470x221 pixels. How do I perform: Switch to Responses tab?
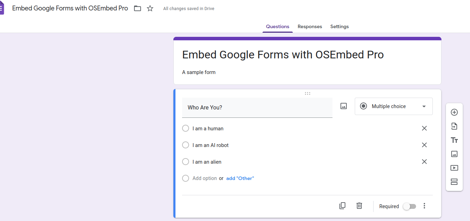coord(310,26)
